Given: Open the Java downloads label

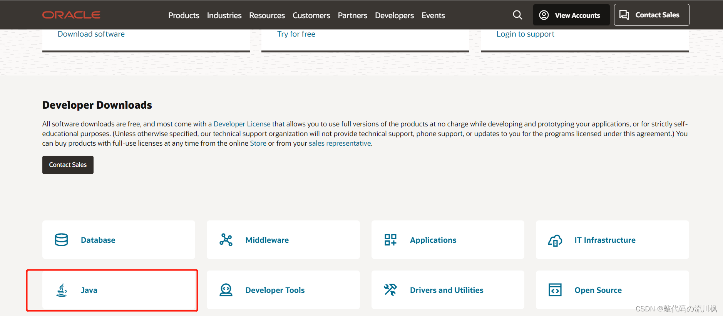Looking at the screenshot, I should coord(89,290).
